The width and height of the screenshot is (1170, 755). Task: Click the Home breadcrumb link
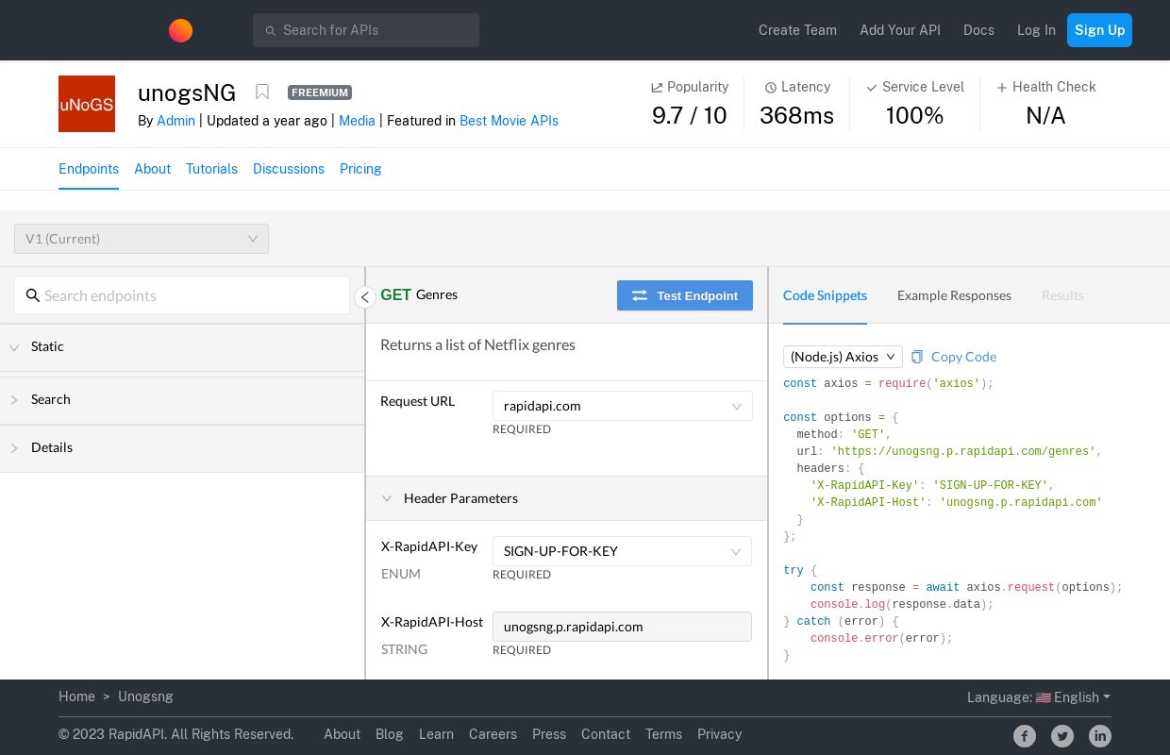click(x=76, y=696)
